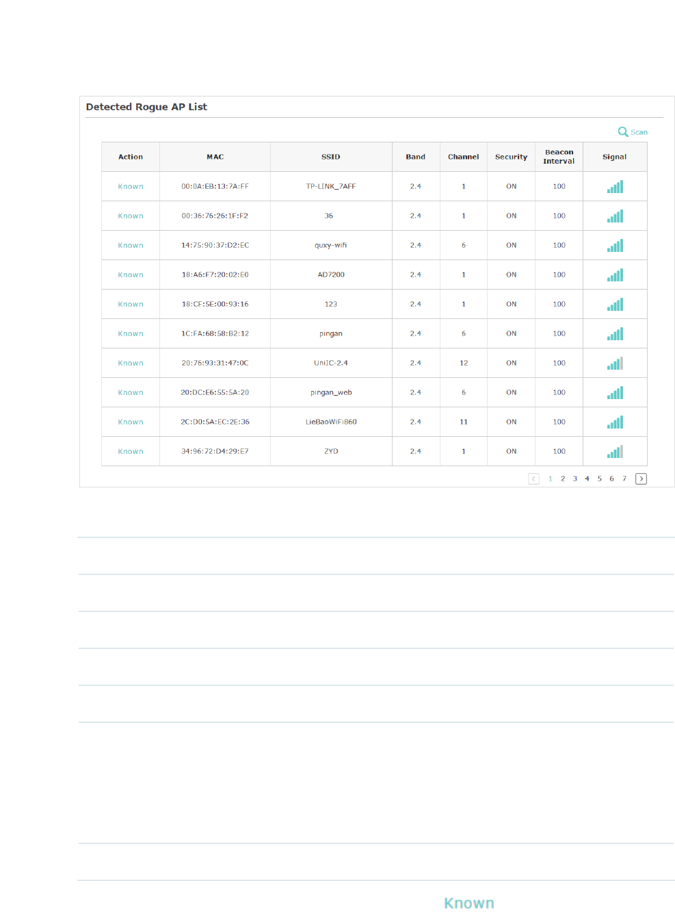
Task: Mark AD7200 AP as Known
Action: click(131, 275)
